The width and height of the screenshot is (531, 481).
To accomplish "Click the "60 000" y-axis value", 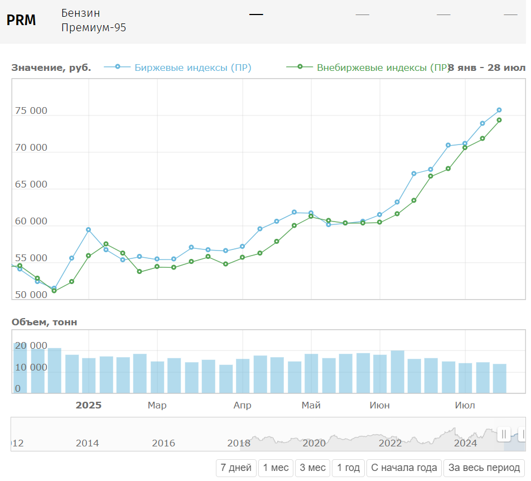I will coord(31,221).
